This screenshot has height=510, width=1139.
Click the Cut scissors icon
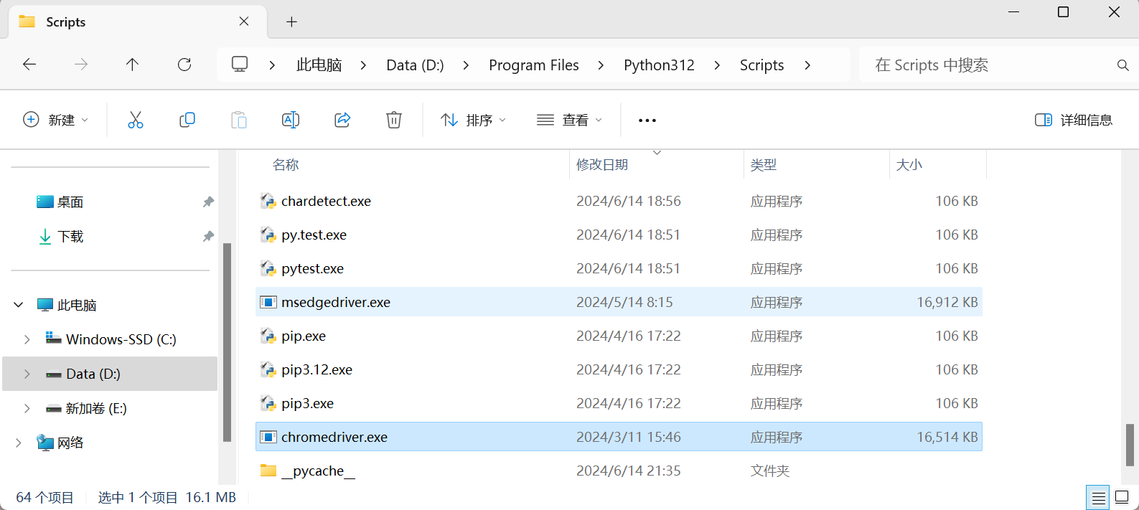pos(135,120)
